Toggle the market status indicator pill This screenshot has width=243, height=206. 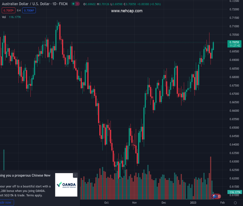(76, 4)
